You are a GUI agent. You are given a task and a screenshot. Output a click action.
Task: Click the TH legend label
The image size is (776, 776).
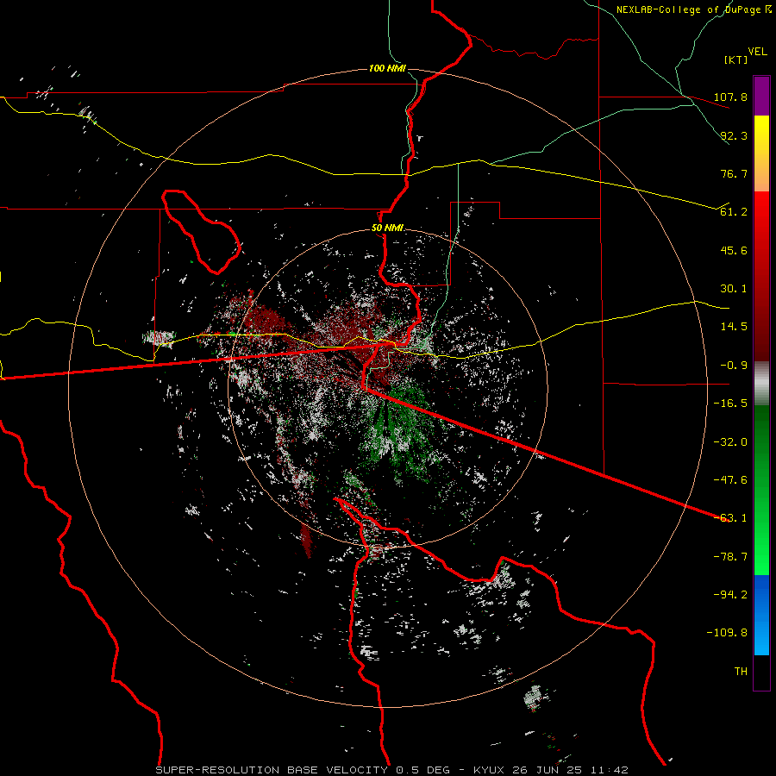coord(741,672)
